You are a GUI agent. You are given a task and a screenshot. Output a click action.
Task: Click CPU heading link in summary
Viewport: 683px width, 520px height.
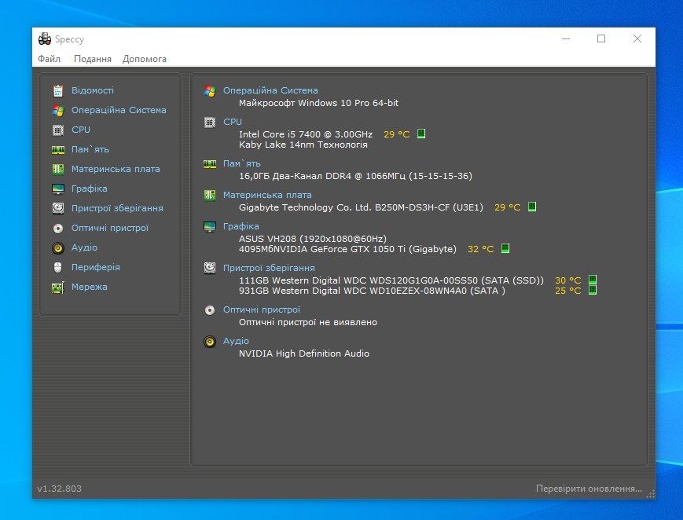coord(233,122)
